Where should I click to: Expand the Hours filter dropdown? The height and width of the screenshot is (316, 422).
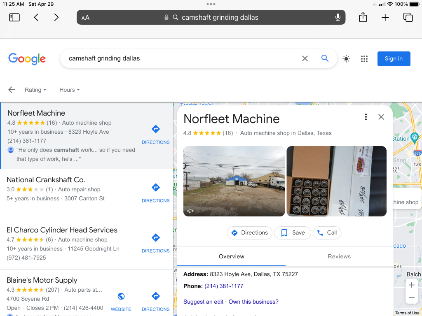tap(69, 90)
